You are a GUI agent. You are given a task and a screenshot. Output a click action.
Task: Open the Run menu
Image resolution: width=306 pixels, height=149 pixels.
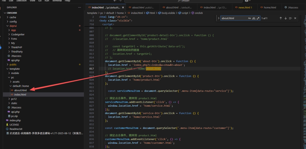(47, 1)
